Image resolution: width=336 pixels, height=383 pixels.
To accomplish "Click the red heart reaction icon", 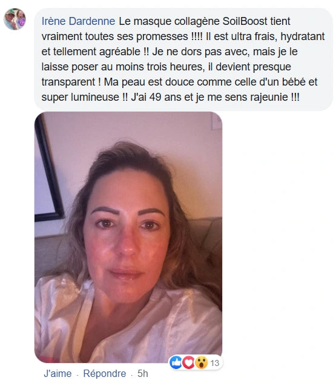I will (188, 362).
